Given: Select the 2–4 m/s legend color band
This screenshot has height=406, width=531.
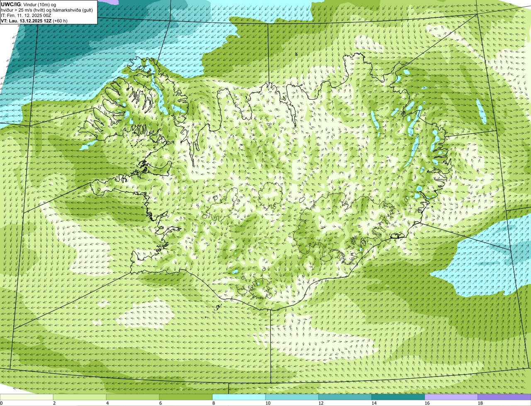Looking at the screenshot, I should coord(80,397).
